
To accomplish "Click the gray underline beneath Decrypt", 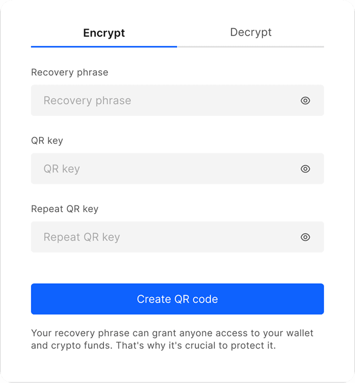I will coord(250,47).
